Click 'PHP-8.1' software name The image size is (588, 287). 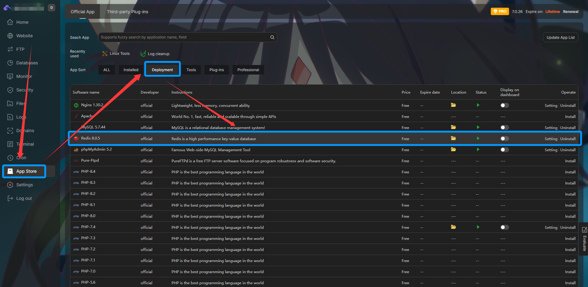88,205
